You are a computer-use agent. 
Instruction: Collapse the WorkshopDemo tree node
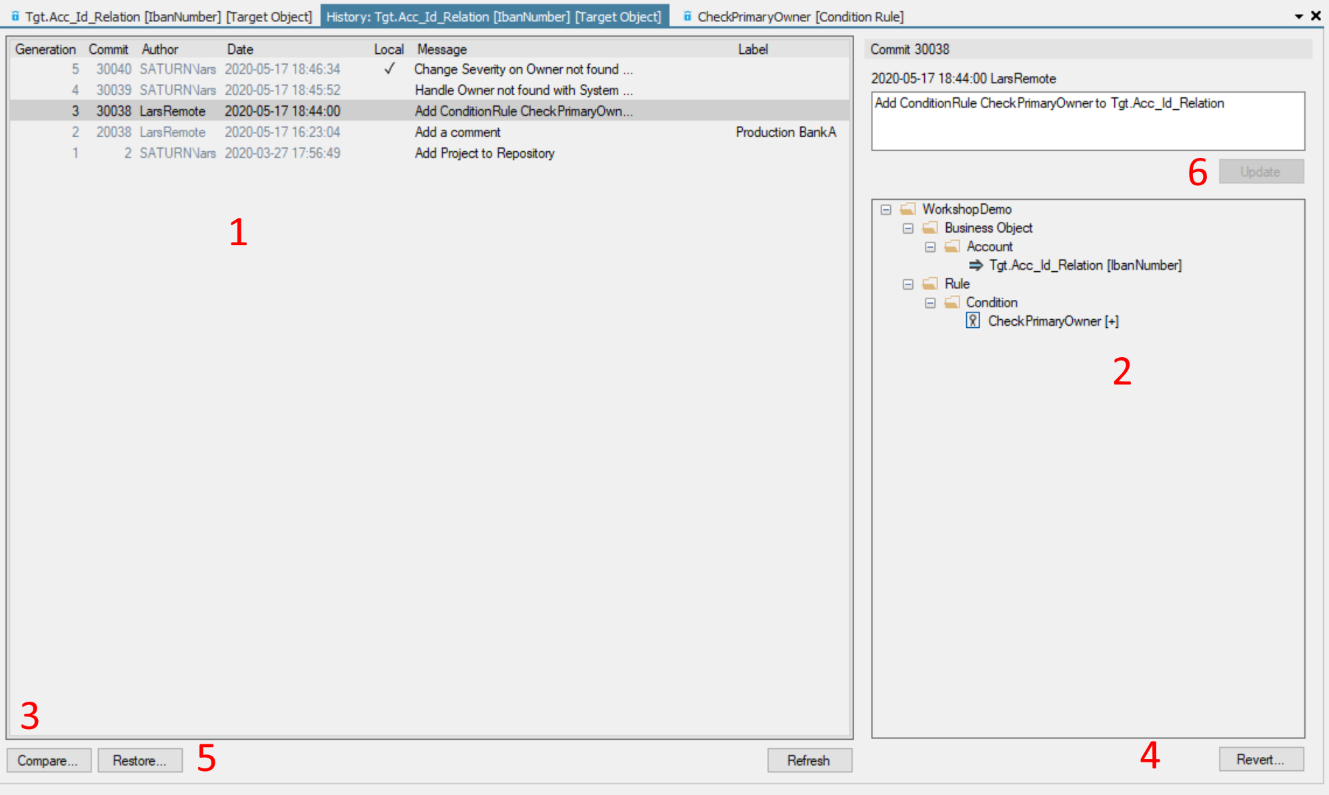click(887, 209)
